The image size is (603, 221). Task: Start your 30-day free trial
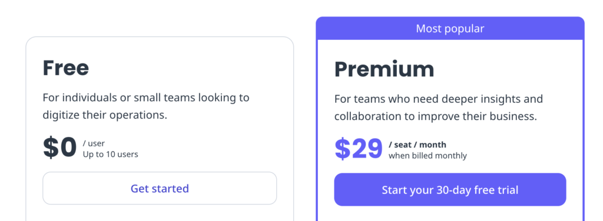tap(450, 190)
